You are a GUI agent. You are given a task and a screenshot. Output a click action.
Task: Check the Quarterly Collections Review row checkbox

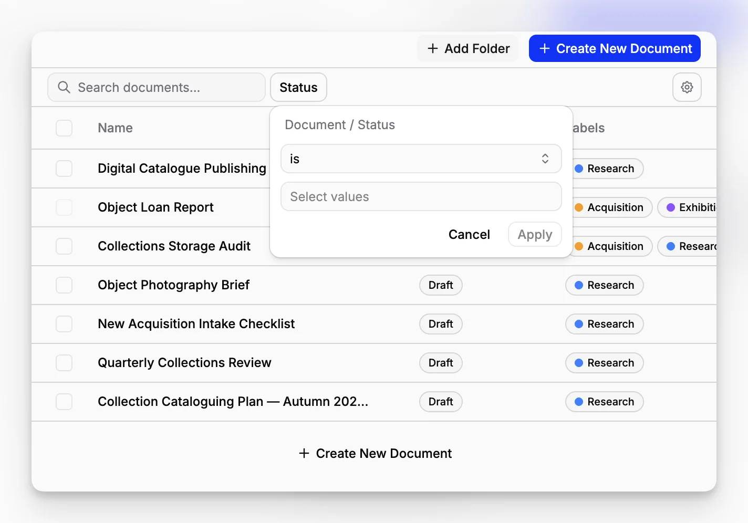(64, 363)
